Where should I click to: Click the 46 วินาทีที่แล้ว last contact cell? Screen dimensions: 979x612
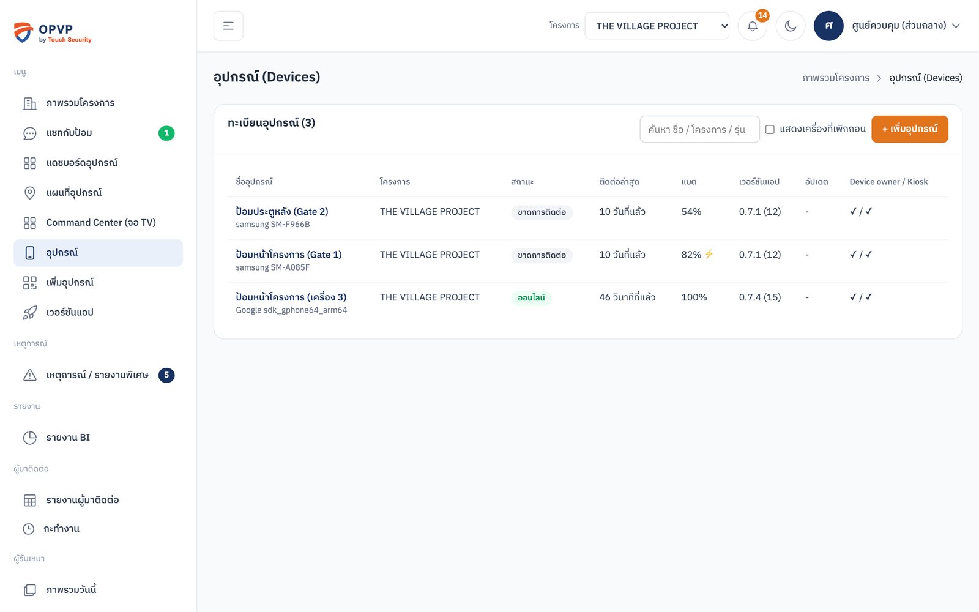click(627, 297)
